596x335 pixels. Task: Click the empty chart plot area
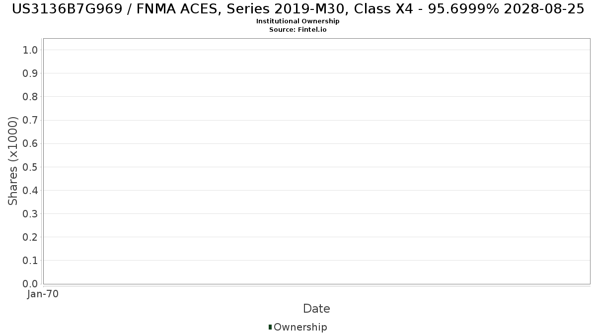[x=316, y=161]
